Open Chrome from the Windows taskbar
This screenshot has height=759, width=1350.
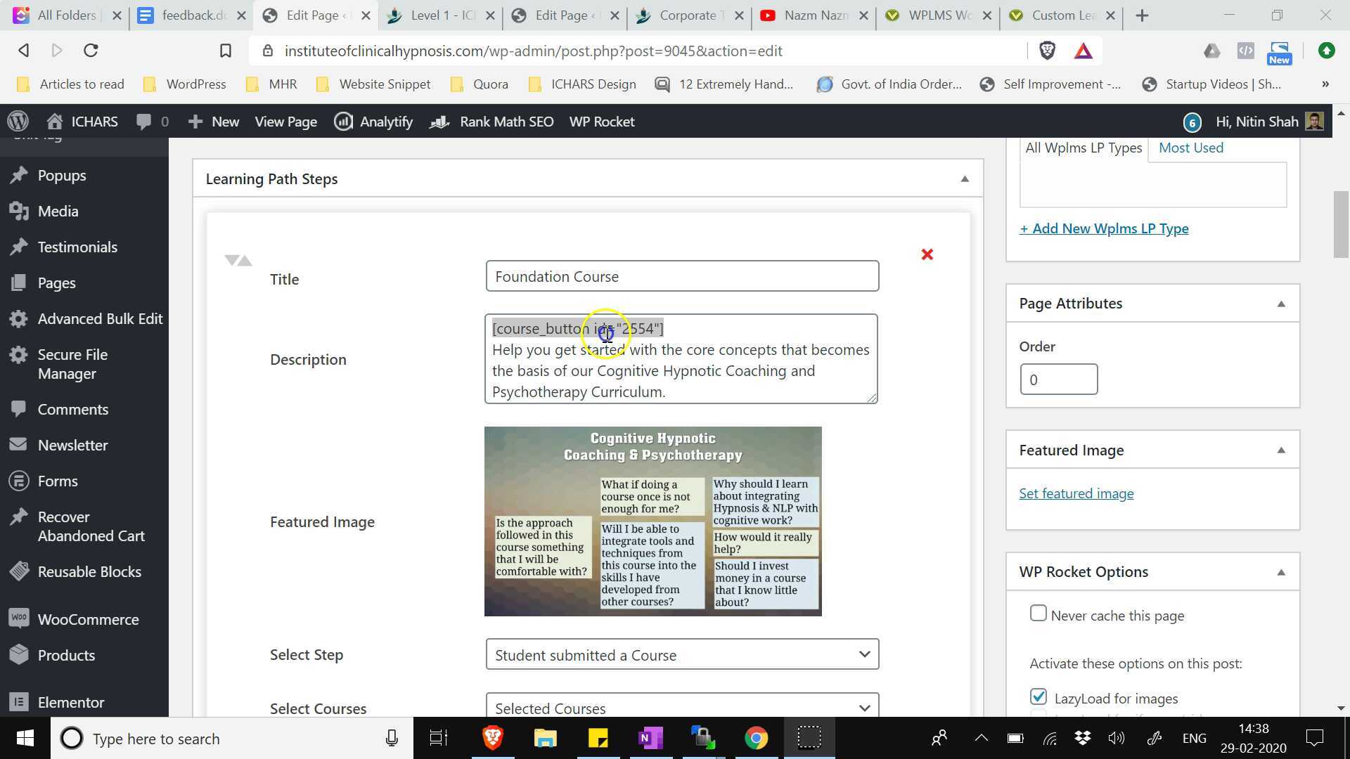coord(756,738)
